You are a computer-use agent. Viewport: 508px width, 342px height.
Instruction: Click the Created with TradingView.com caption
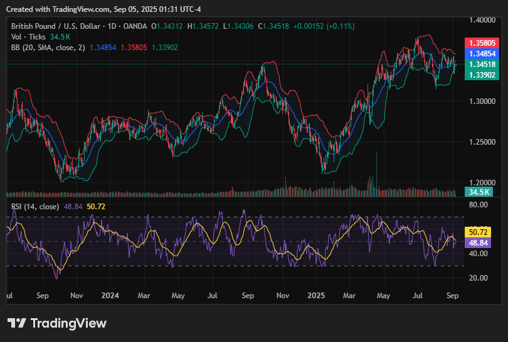[x=103, y=9]
